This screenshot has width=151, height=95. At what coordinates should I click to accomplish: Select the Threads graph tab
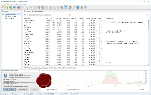(x=56, y=68)
